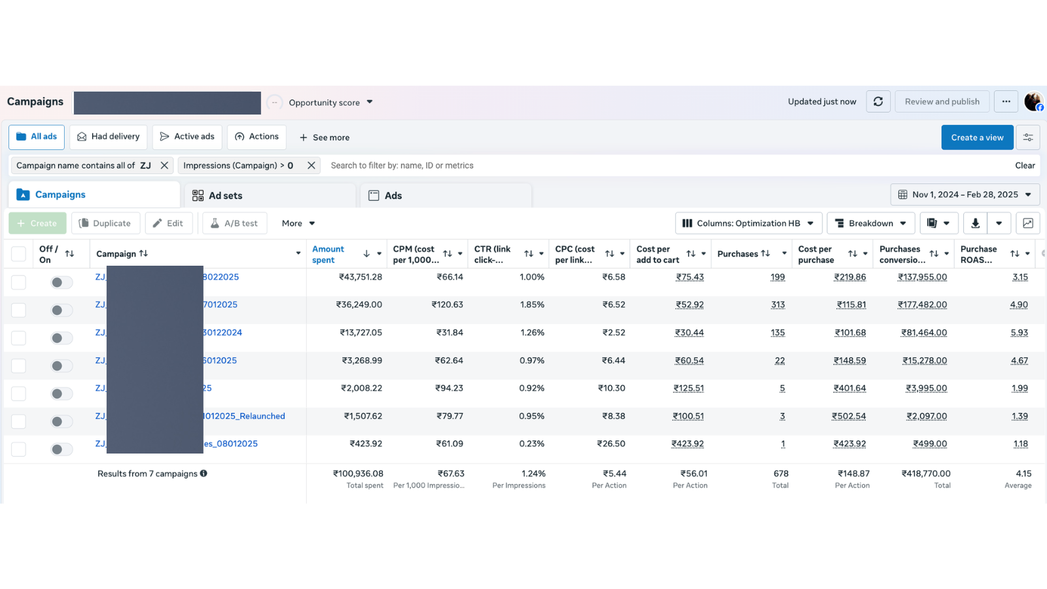Sort by CPM column arrows
This screenshot has height=589, width=1047.
[x=448, y=254]
